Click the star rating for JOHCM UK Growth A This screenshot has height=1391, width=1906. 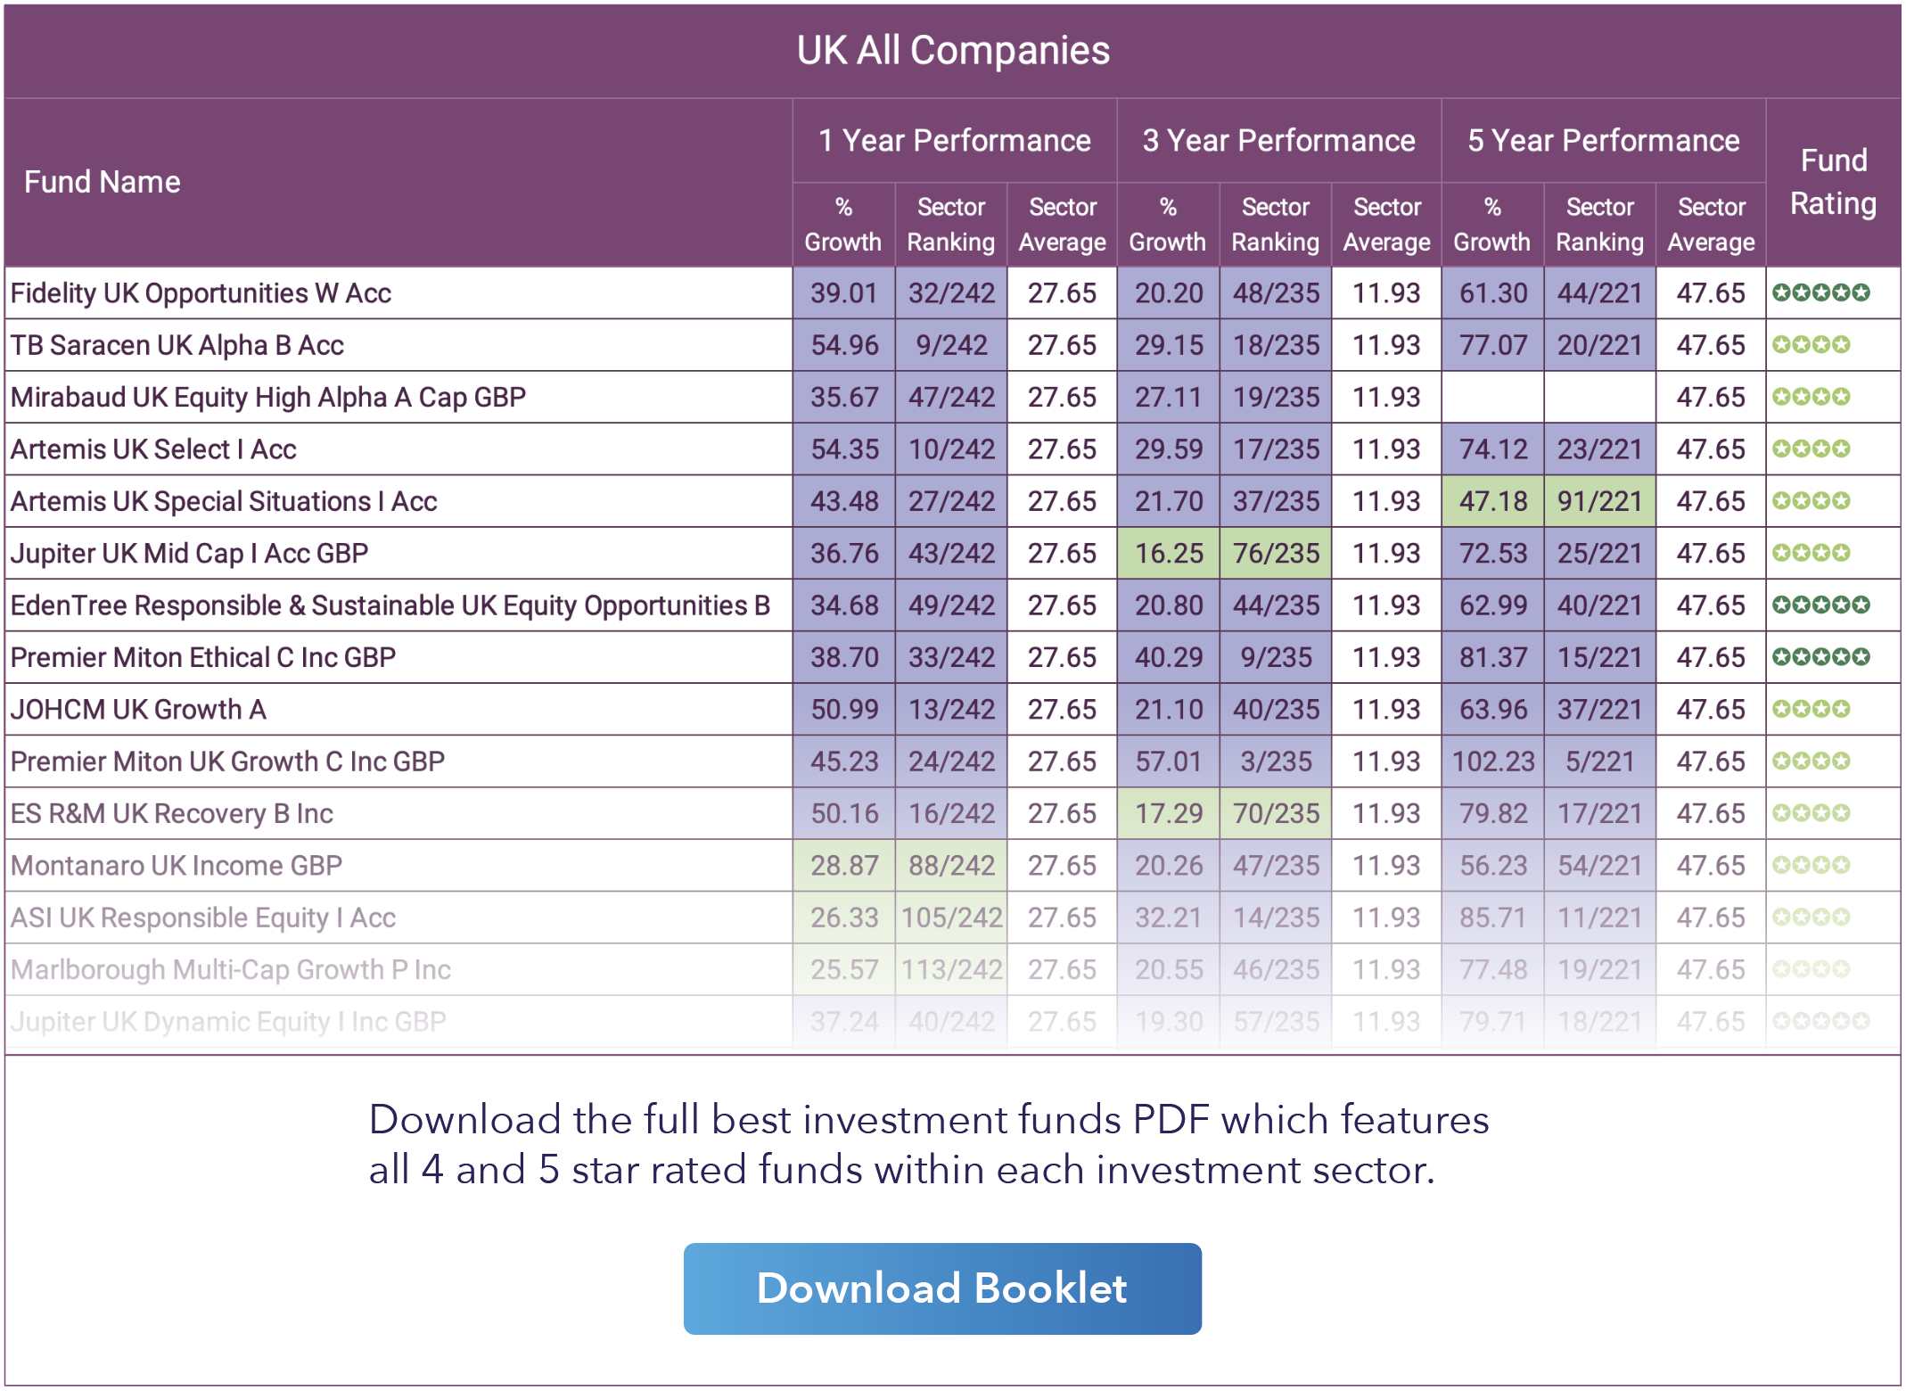1811,709
